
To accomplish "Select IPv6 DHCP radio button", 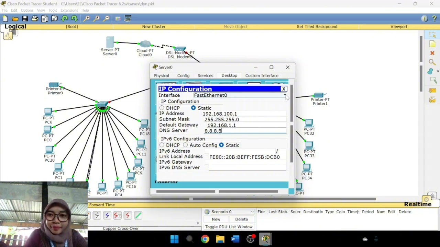I will coord(162,145).
